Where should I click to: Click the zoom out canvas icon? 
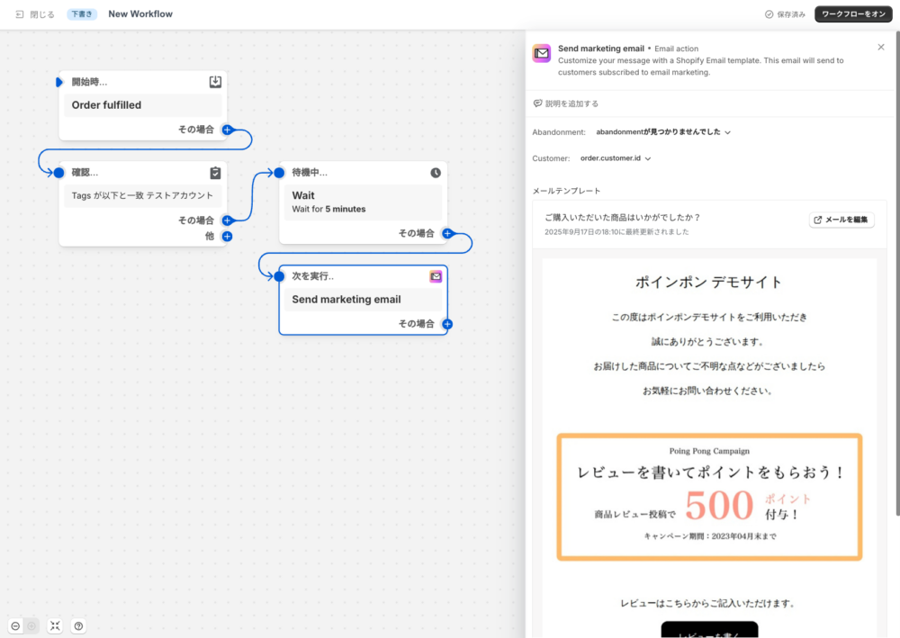coord(16,626)
